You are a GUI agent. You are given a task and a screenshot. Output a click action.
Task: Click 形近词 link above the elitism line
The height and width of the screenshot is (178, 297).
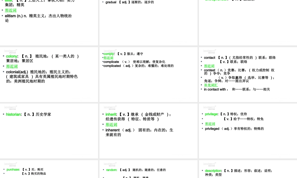[x=11, y=10]
